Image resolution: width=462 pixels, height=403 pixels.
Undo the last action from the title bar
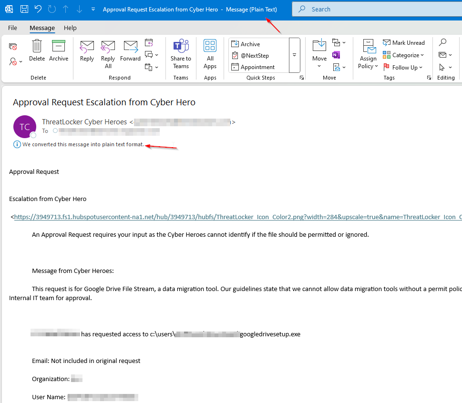[38, 9]
